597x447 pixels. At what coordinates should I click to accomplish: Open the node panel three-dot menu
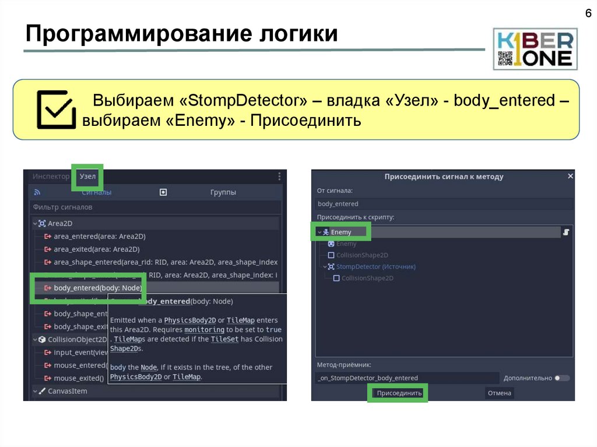[279, 176]
